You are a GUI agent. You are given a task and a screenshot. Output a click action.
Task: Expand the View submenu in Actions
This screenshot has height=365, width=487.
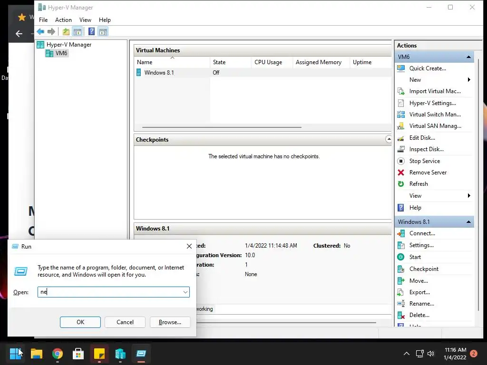pos(469,195)
